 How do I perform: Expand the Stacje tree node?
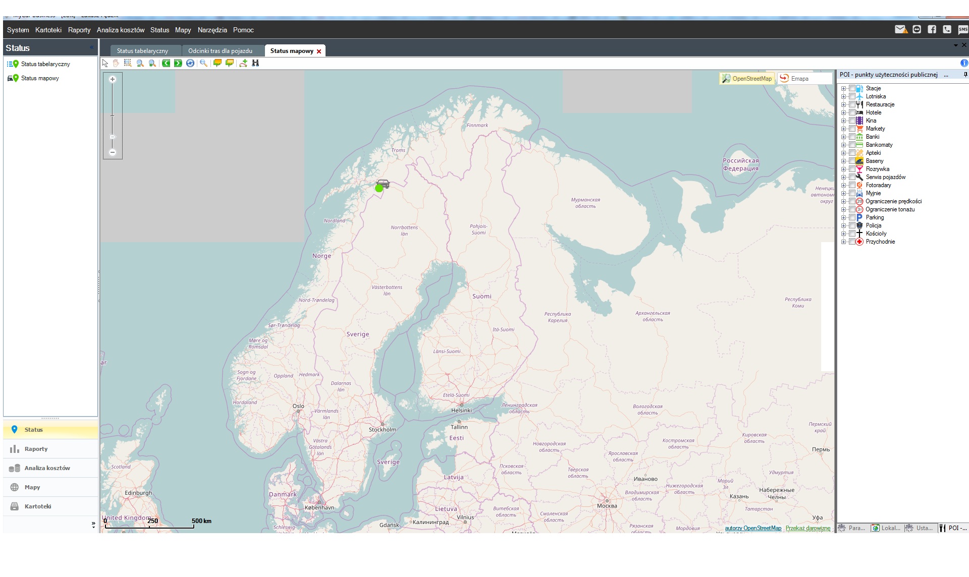(x=843, y=88)
